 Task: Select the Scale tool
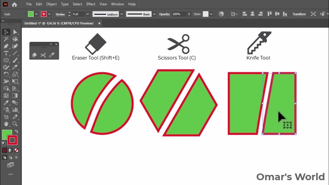point(15,75)
